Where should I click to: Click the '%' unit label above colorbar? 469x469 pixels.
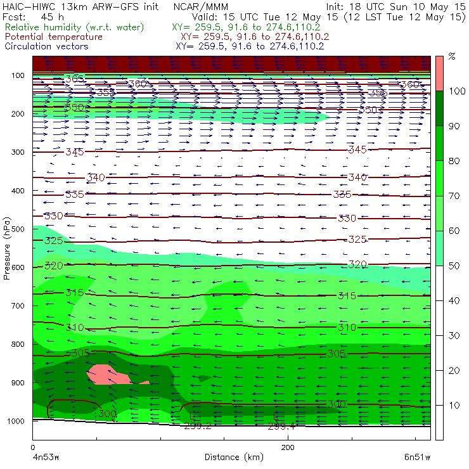tap(452, 56)
